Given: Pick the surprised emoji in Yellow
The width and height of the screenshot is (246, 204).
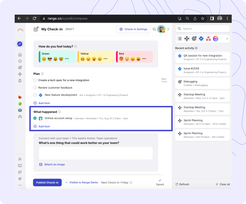Looking at the screenshot, I should 94,59.
